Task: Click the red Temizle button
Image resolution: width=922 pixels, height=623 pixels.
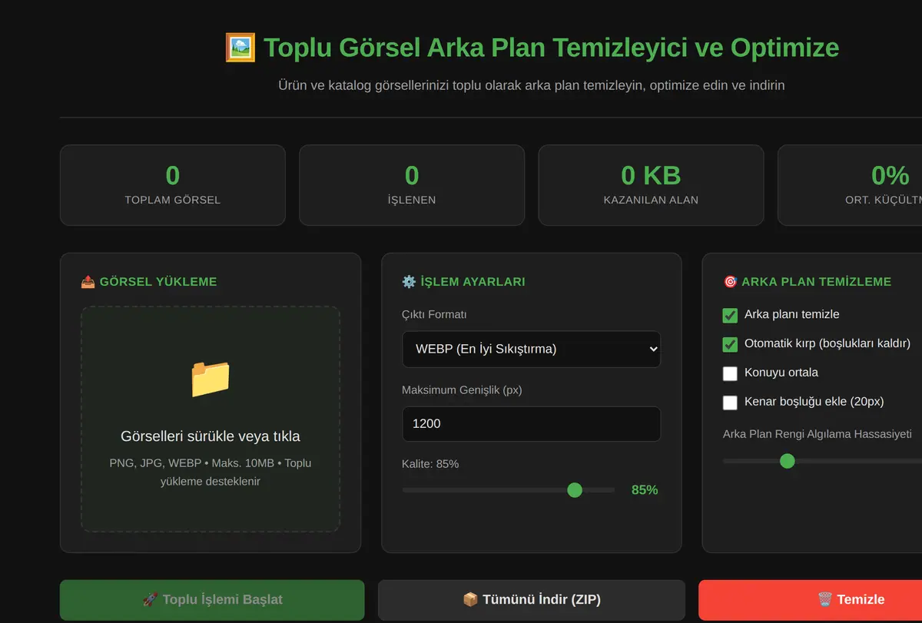Action: click(811, 600)
